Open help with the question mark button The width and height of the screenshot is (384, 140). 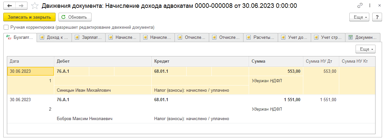pyautogui.click(x=375, y=17)
